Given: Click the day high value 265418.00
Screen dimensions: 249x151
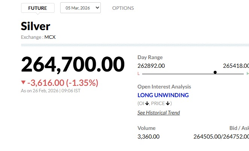Looking at the screenshot, I should (236, 66).
